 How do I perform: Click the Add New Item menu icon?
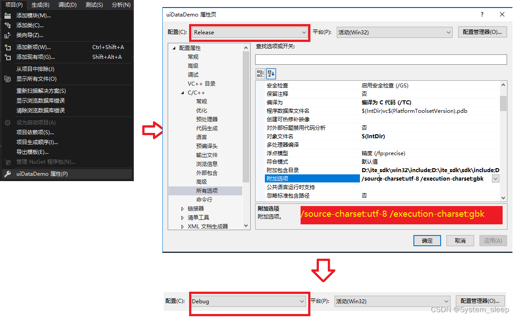(8, 47)
